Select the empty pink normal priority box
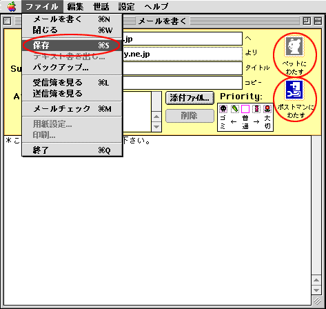 point(245,109)
